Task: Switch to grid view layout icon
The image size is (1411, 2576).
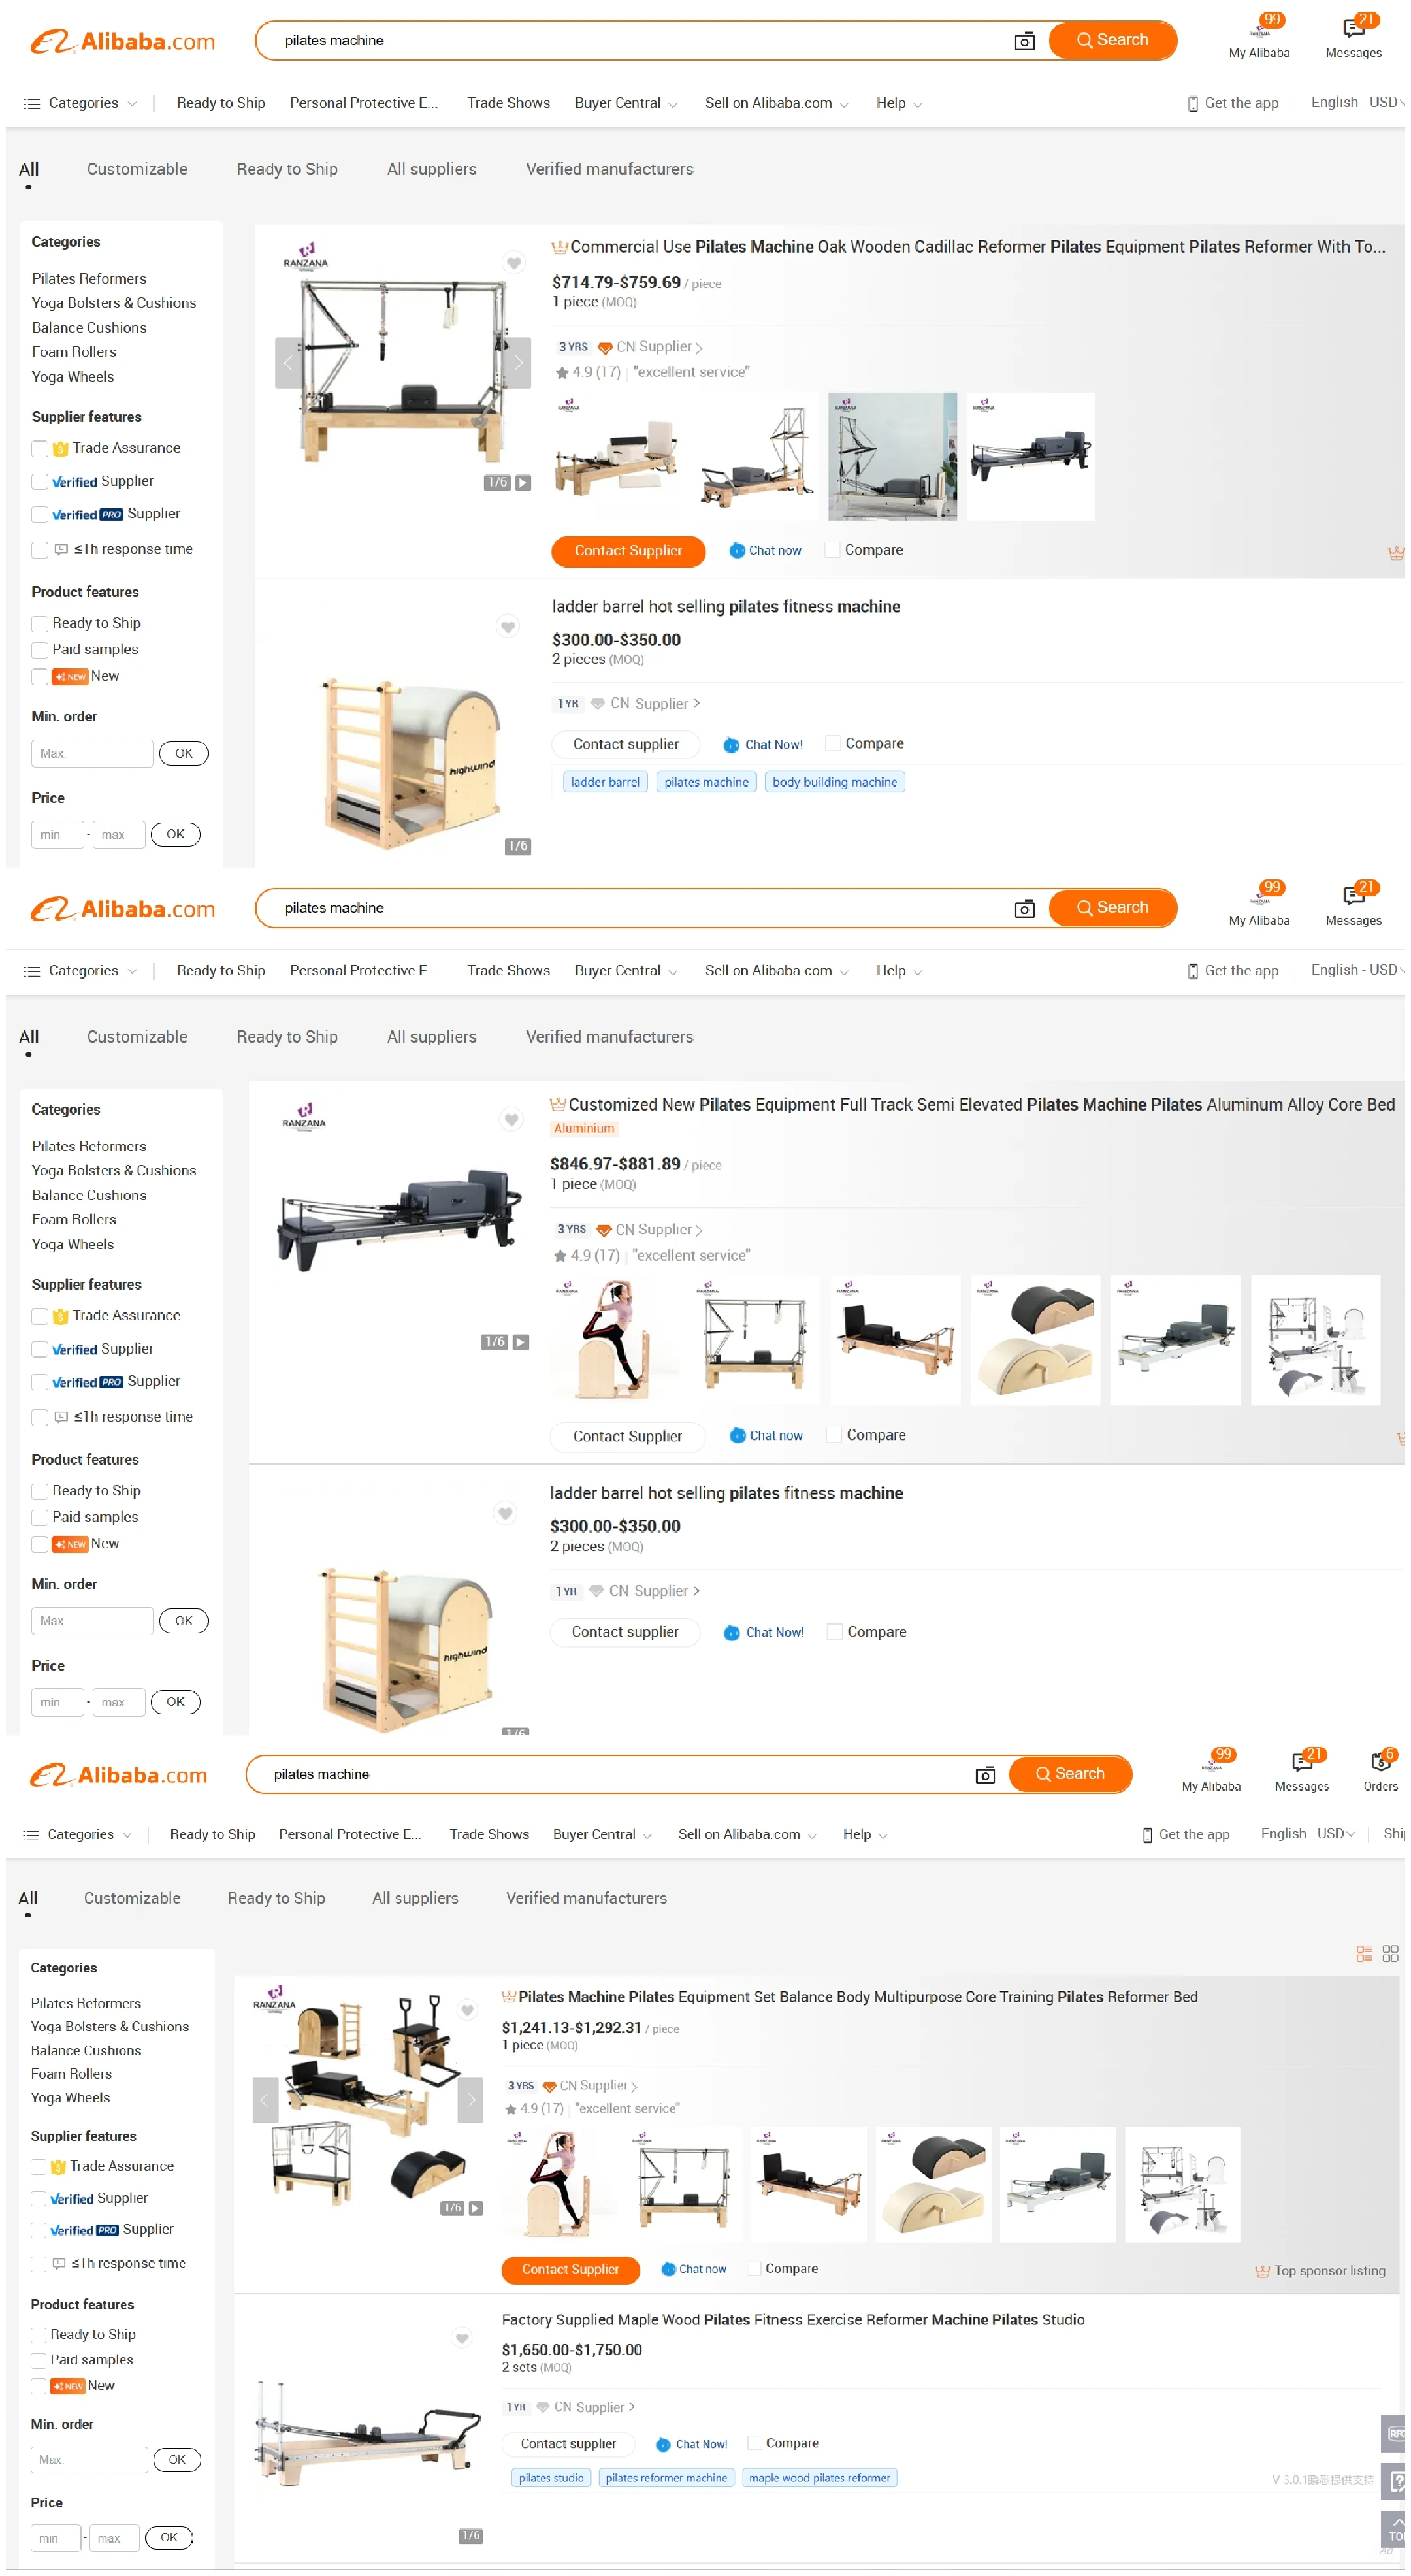Action: pyautogui.click(x=1390, y=1954)
